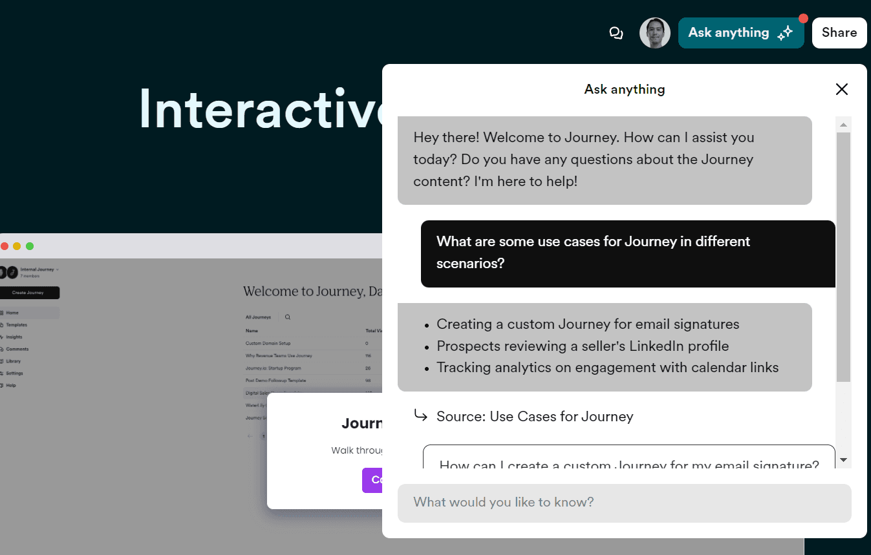This screenshot has width=871, height=555.
Task: Close the Ask anything panel
Action: (841, 89)
